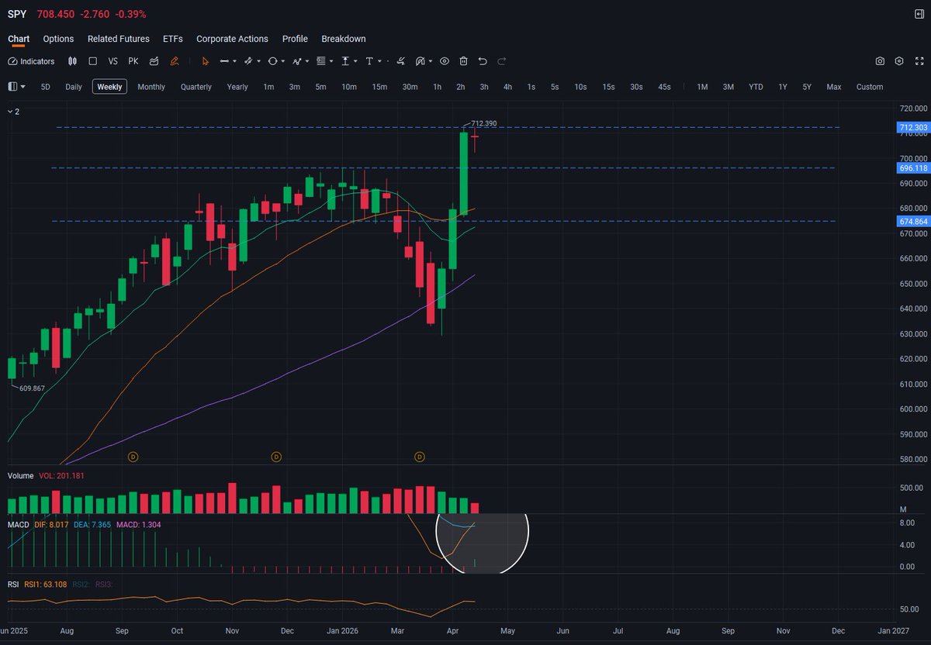
Task: Take a chart snapshot with camera icon
Action: (880, 61)
